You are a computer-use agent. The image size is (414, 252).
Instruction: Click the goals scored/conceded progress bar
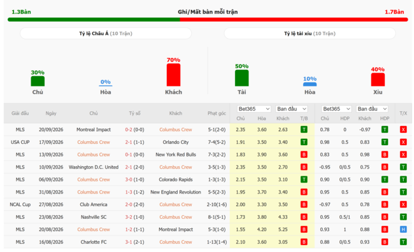coord(208,20)
